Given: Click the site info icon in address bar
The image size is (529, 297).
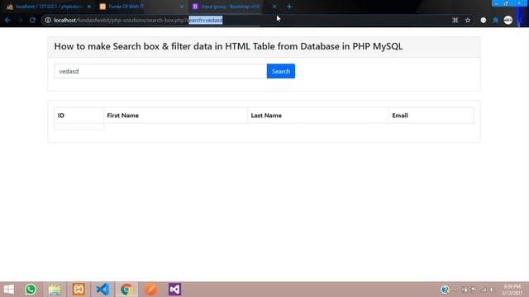Looking at the screenshot, I should 48,20.
